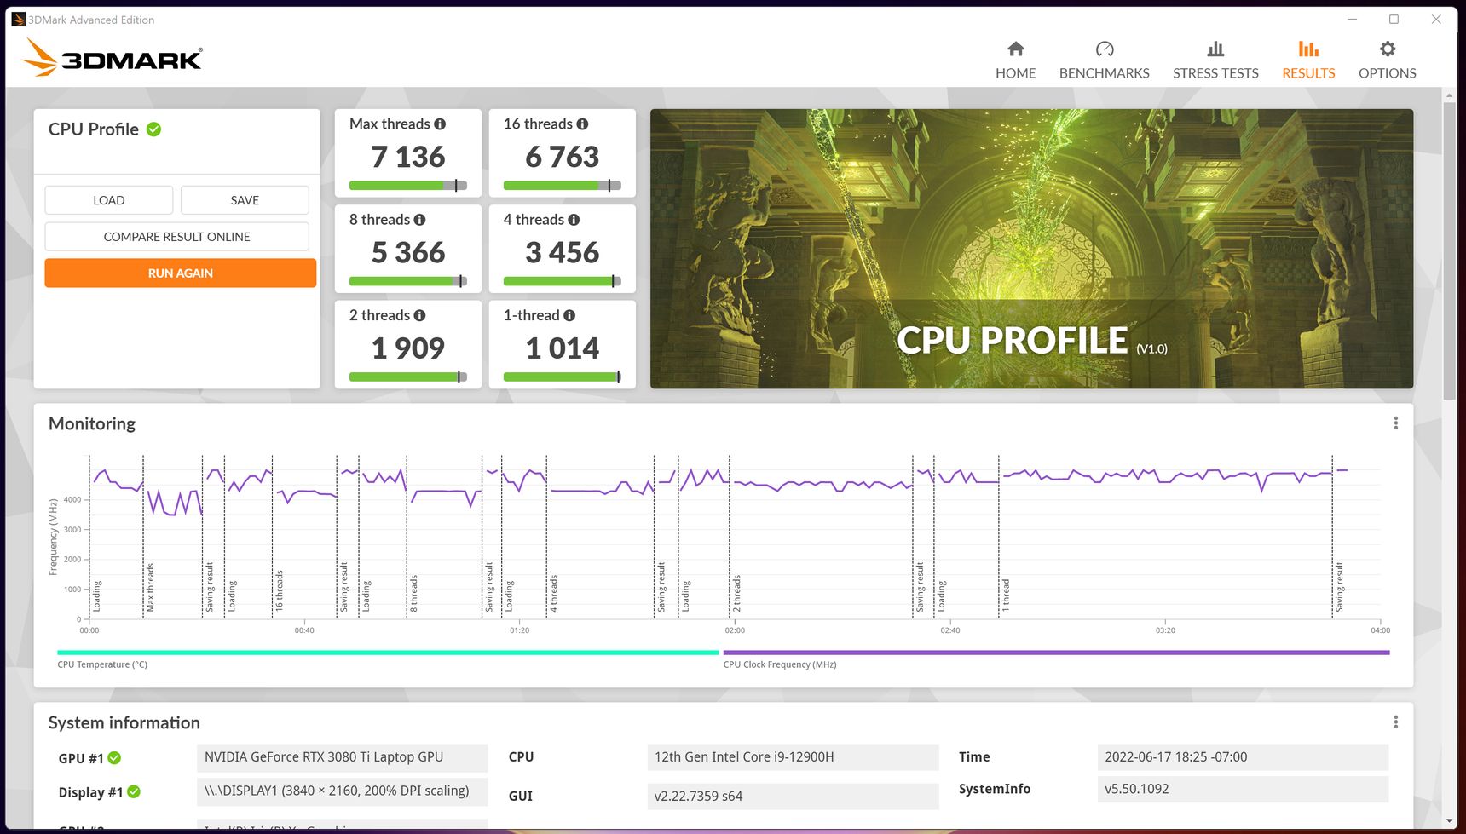Click the 2 threads marker in monitoring graph
This screenshot has width=1466, height=834.
click(x=737, y=594)
